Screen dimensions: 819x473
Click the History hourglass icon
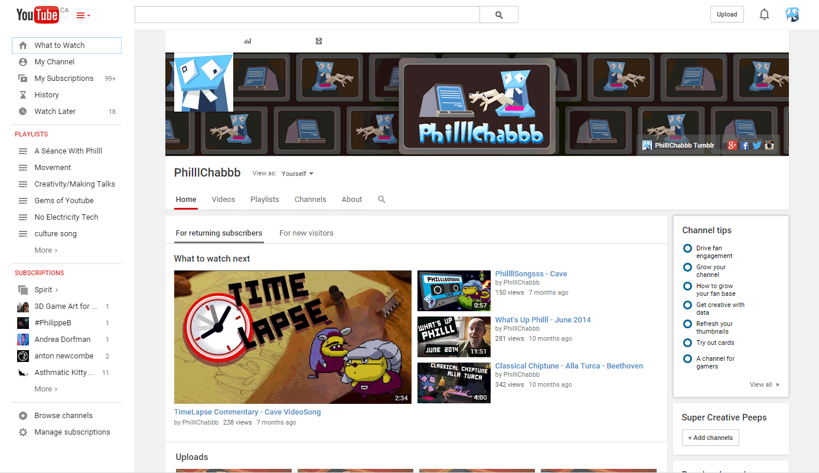click(23, 95)
